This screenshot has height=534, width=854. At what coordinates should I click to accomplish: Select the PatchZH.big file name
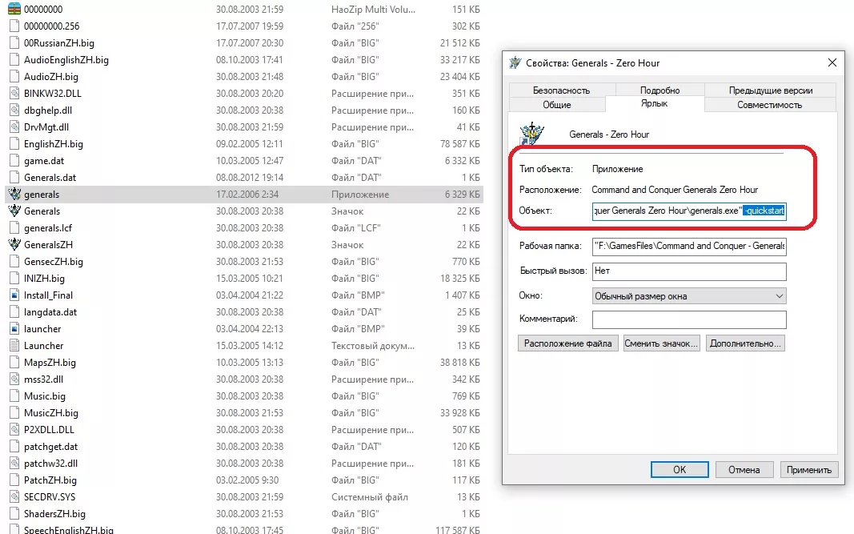tap(50, 480)
